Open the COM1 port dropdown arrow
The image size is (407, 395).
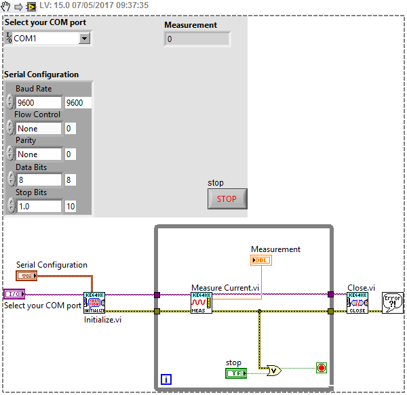(x=84, y=39)
